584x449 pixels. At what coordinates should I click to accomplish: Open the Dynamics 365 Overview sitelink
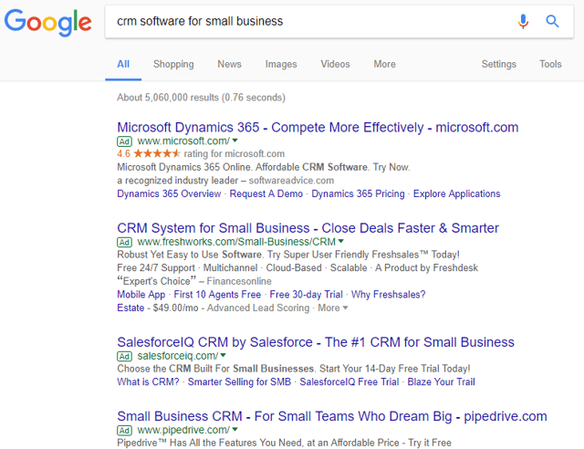[x=169, y=193]
